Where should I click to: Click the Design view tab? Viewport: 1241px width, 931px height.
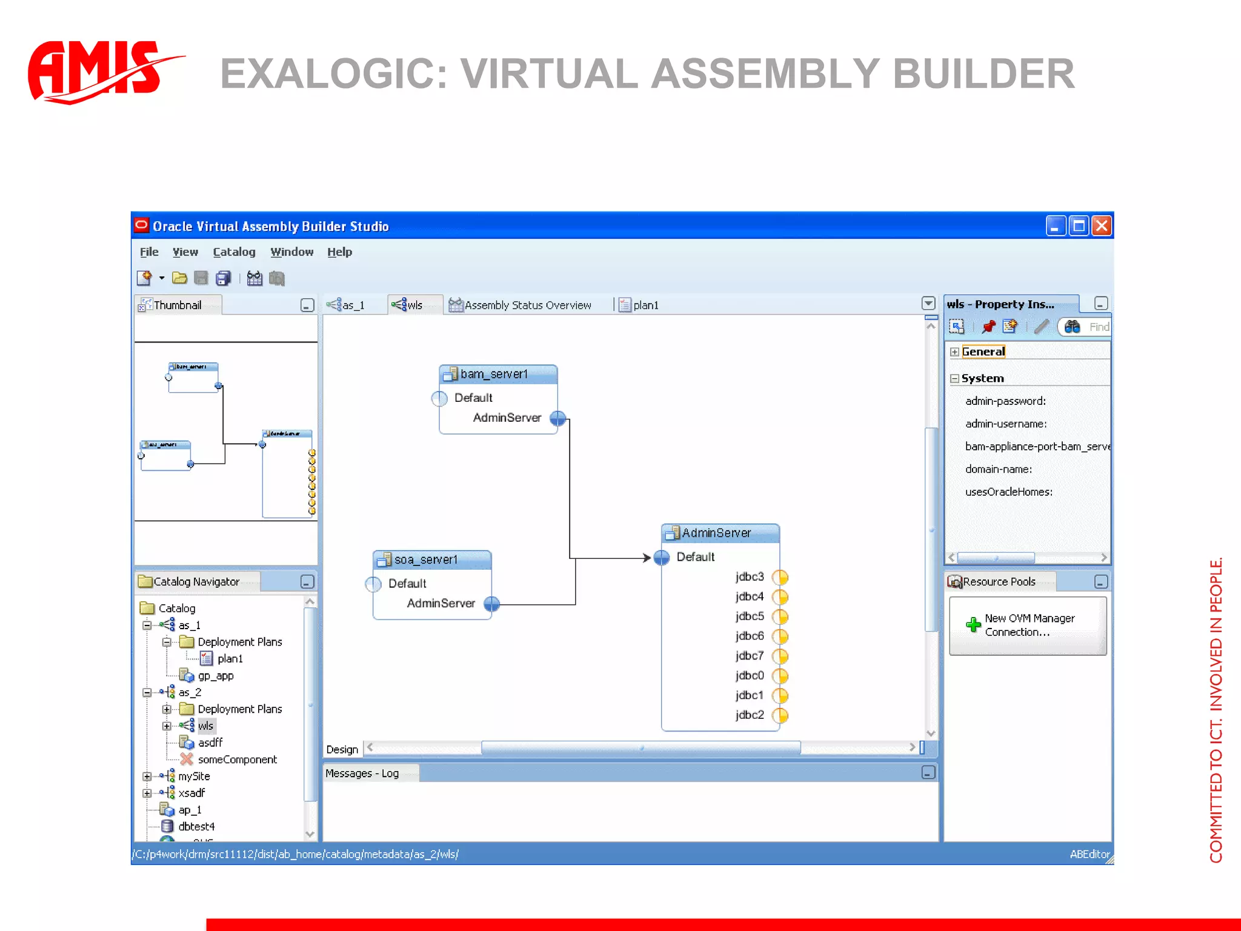[342, 750]
